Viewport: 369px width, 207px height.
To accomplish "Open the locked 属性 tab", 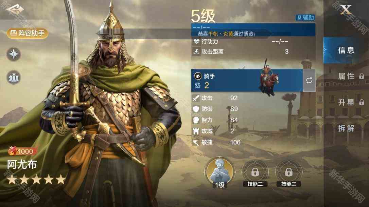I will tap(351, 76).
